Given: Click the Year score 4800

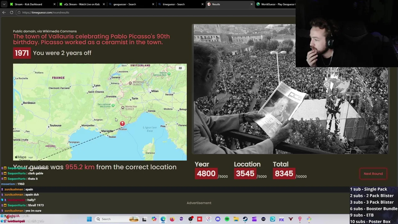Looking at the screenshot, I should click(x=206, y=174).
